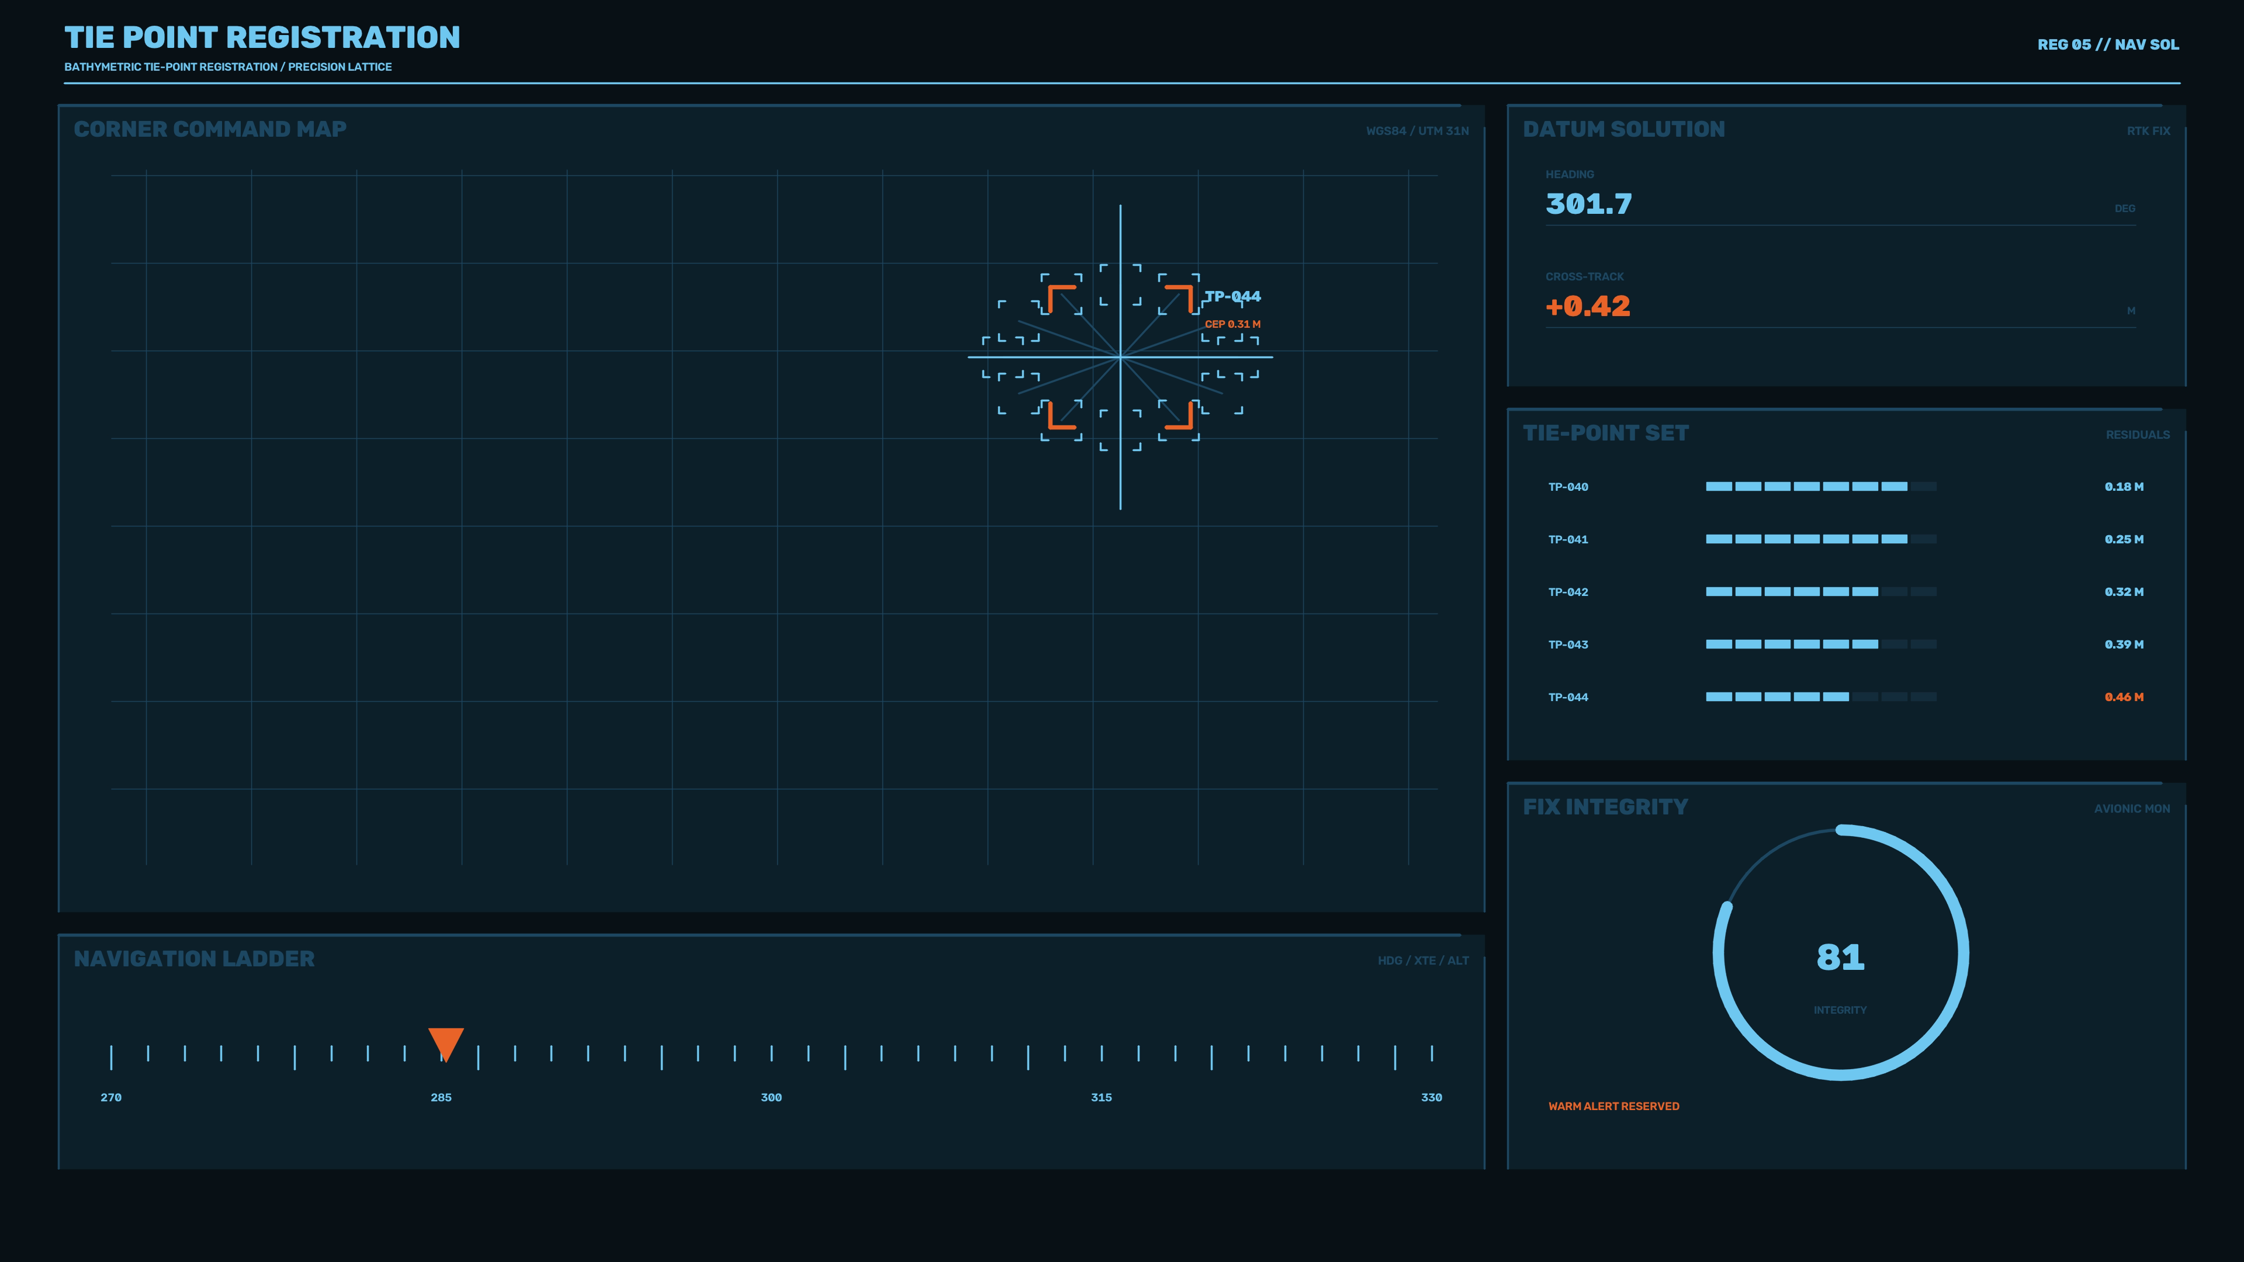Image resolution: width=2244 pixels, height=1262 pixels.
Task: Click the REG 05 // NAV SOL header tag
Action: [2108, 44]
